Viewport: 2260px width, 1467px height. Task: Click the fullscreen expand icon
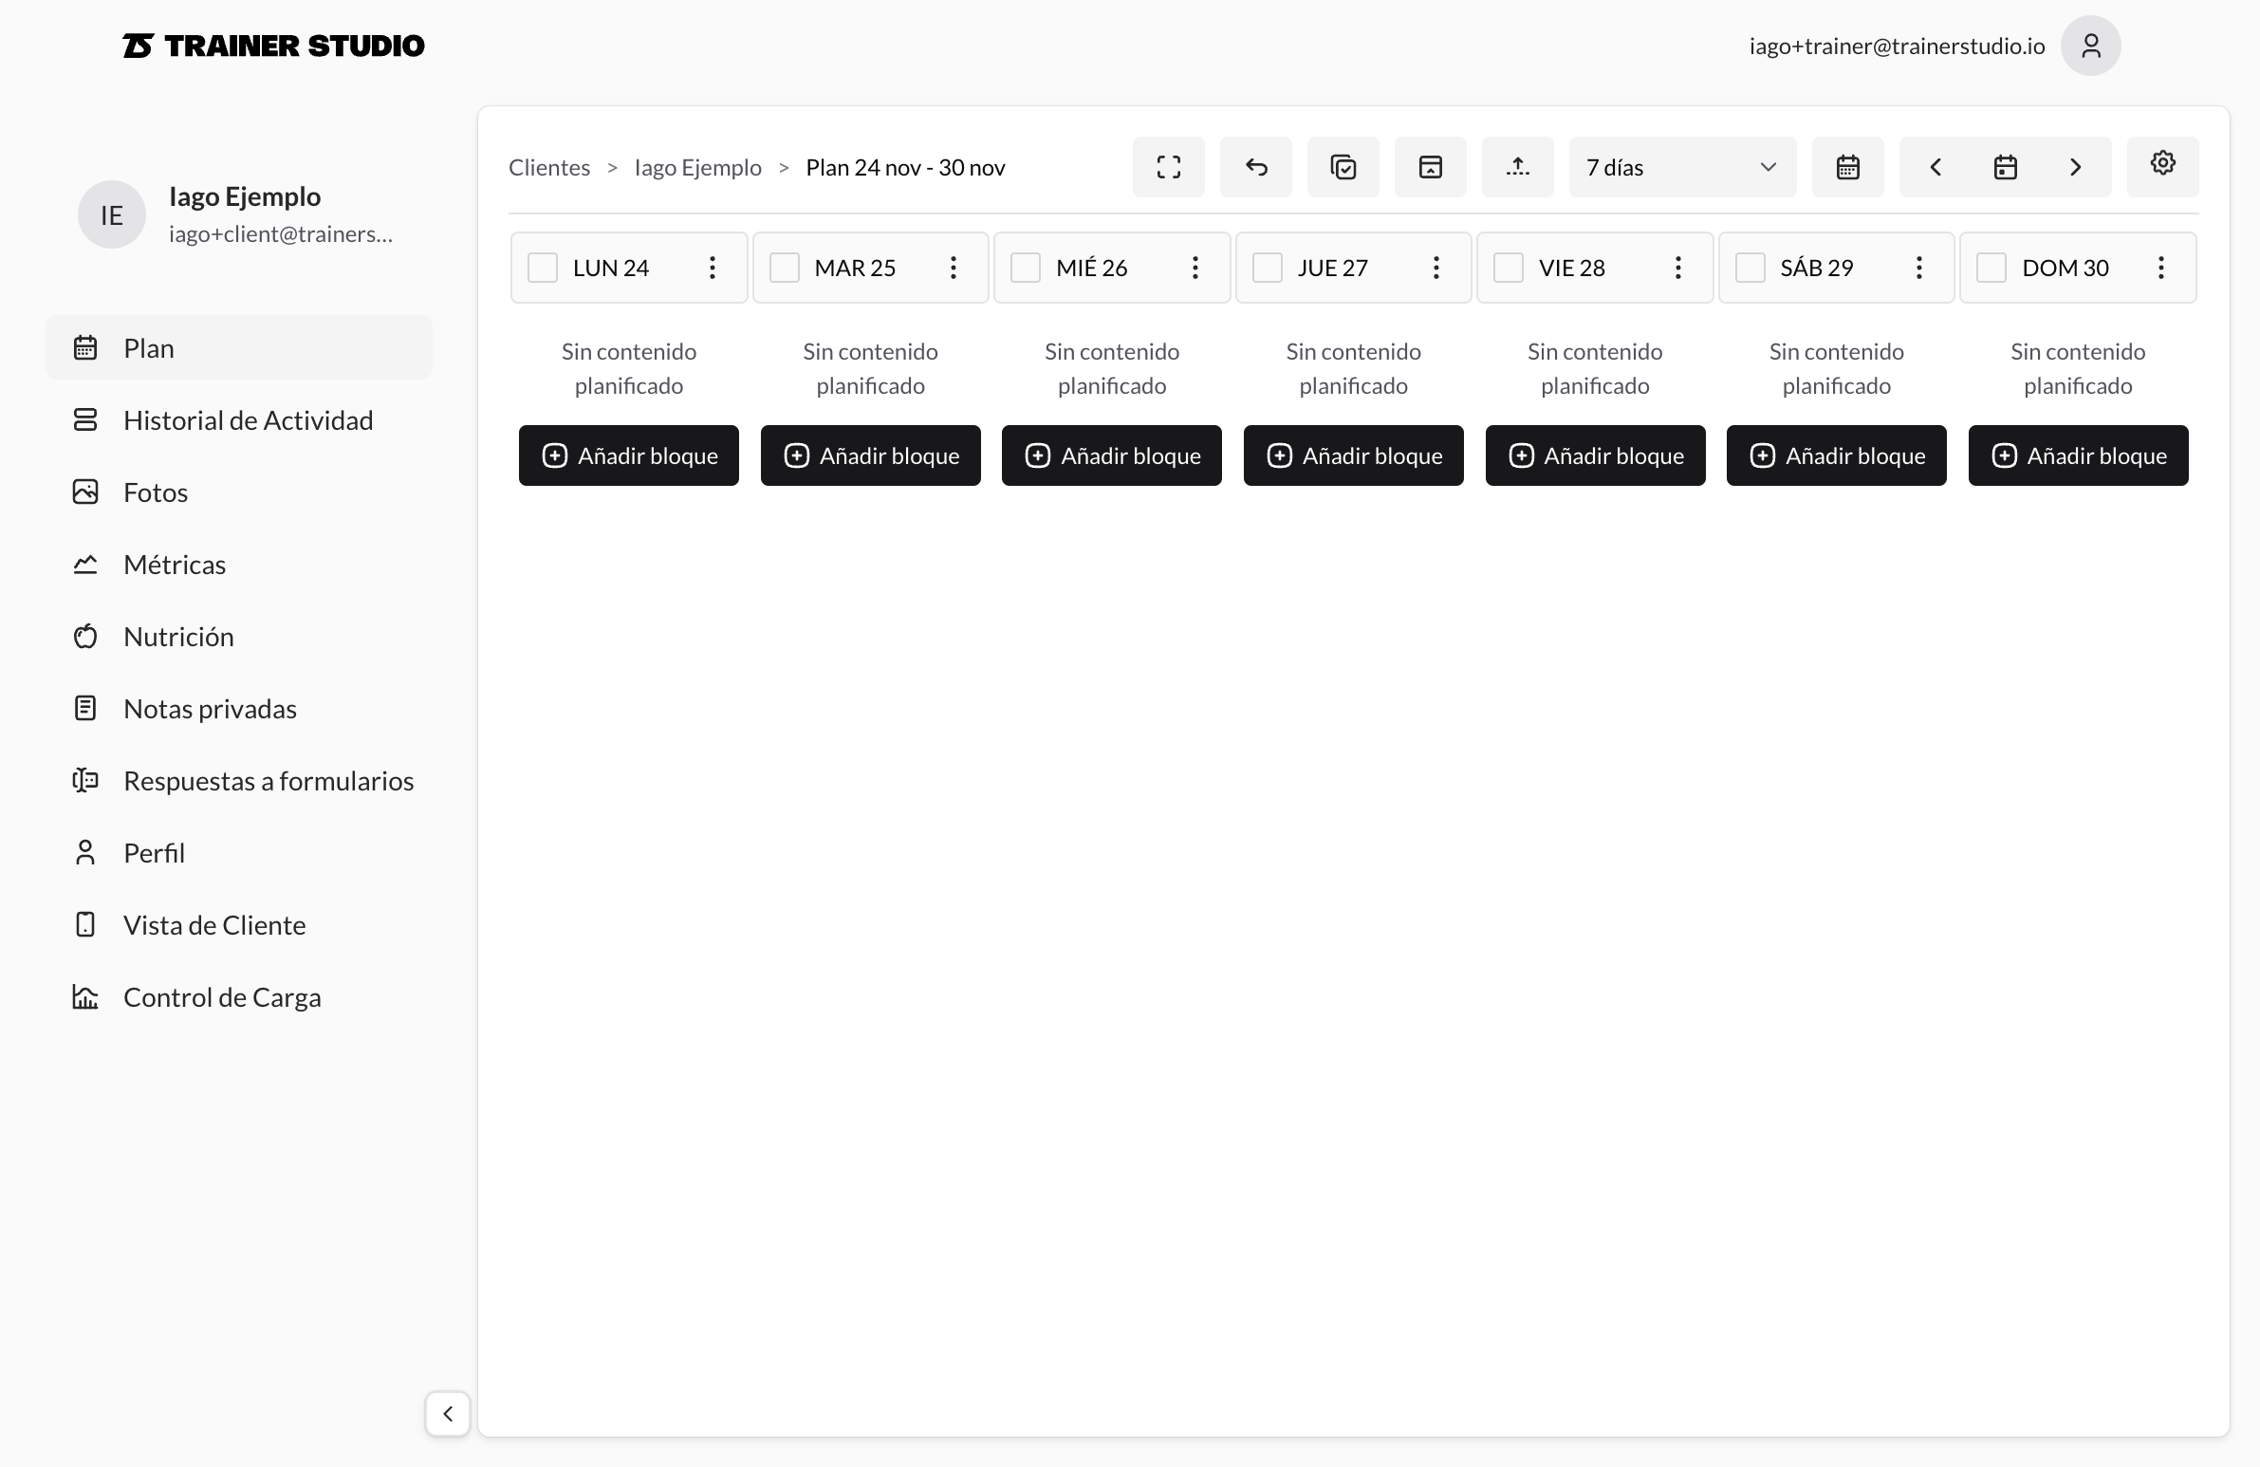tap(1168, 167)
